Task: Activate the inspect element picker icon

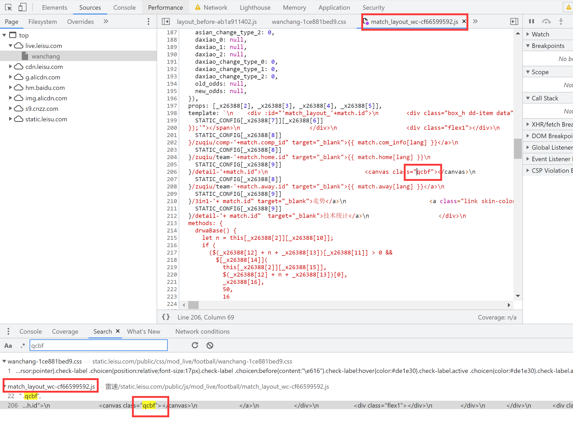Action: [x=8, y=7]
